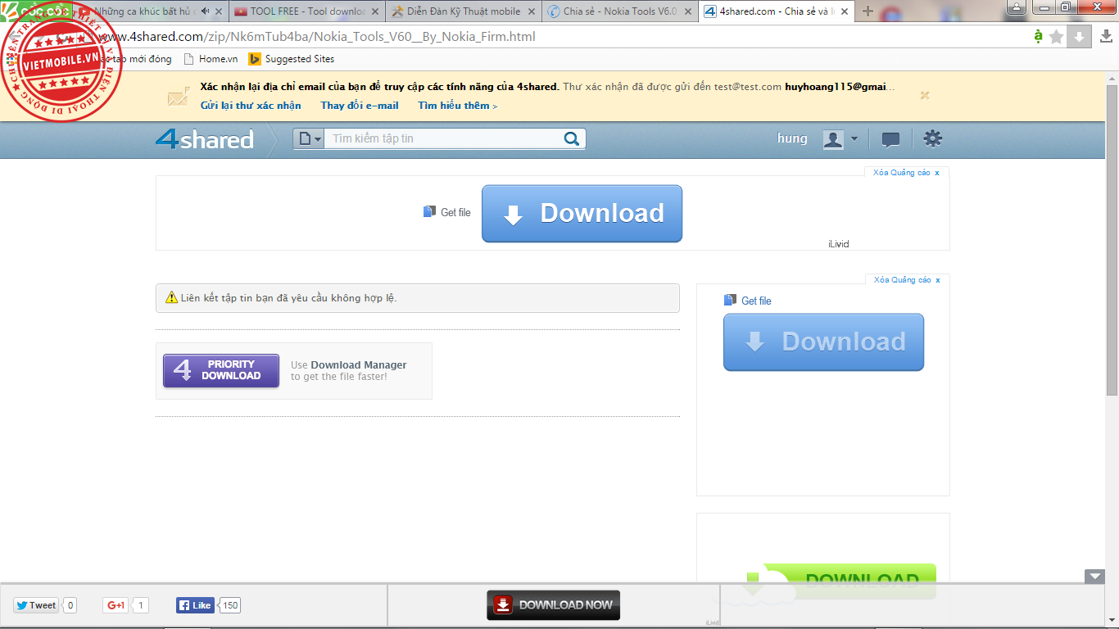Open the messages speech bubble icon

coord(890,139)
